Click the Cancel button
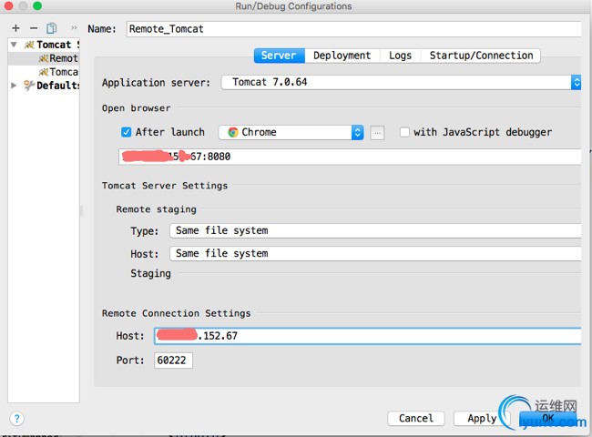Image resolution: width=592 pixels, height=437 pixels. [415, 419]
